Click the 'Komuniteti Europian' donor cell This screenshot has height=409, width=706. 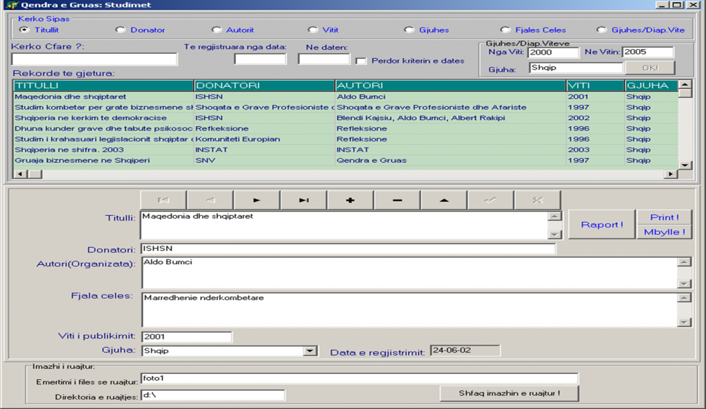pos(264,139)
